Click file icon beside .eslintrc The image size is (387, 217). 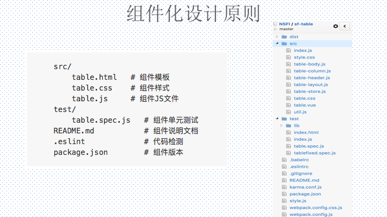[x=284, y=167]
